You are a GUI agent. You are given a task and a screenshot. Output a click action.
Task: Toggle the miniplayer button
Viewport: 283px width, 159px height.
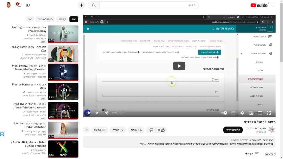[x=251, y=113]
